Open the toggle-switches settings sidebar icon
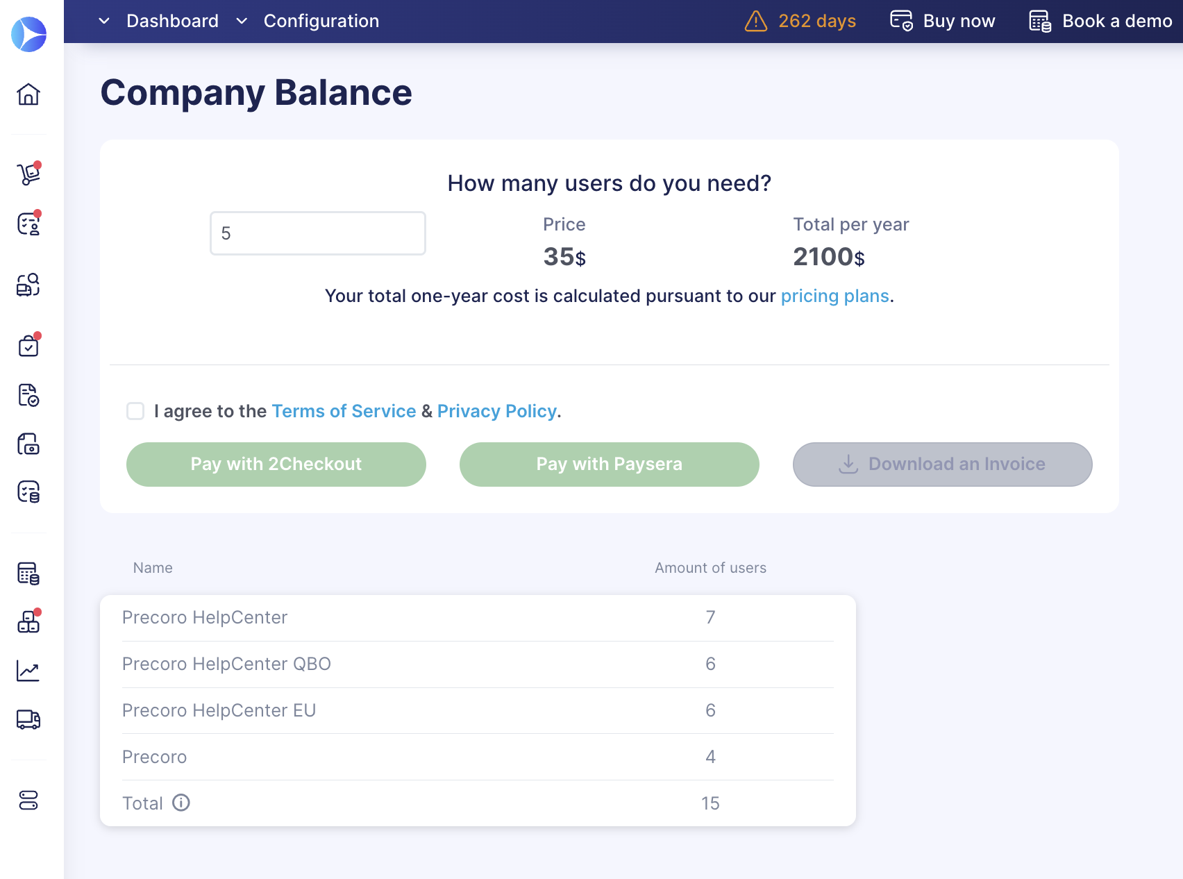 28,801
